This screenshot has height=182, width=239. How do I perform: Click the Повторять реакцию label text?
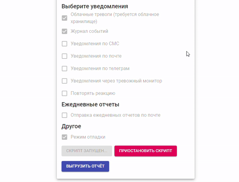click(x=93, y=93)
